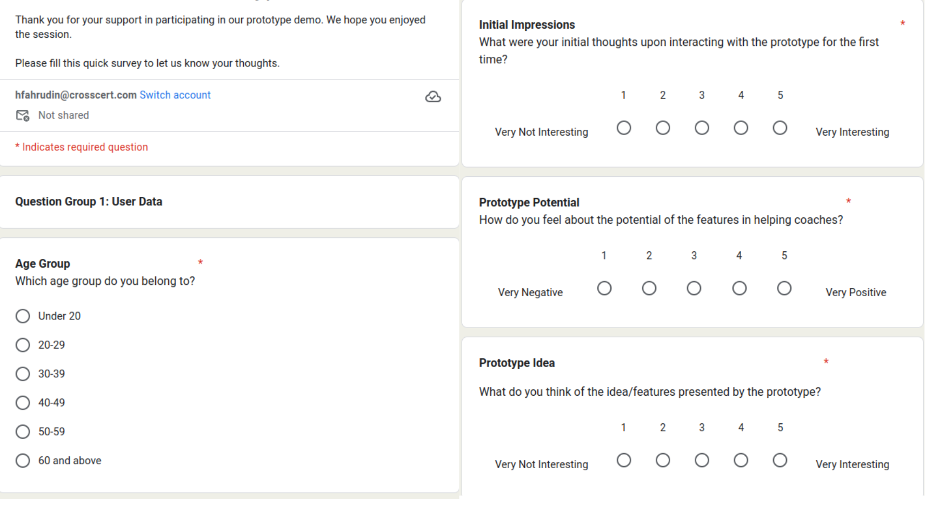Rate Initial Impressions as 1

point(624,128)
